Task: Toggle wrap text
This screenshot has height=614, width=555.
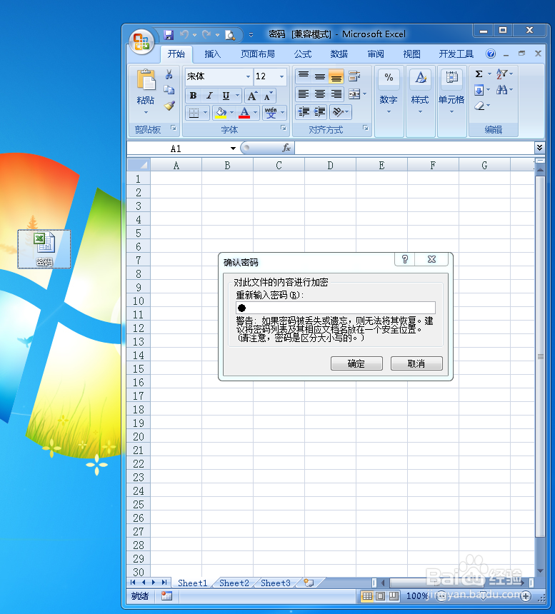Action: pos(354,76)
